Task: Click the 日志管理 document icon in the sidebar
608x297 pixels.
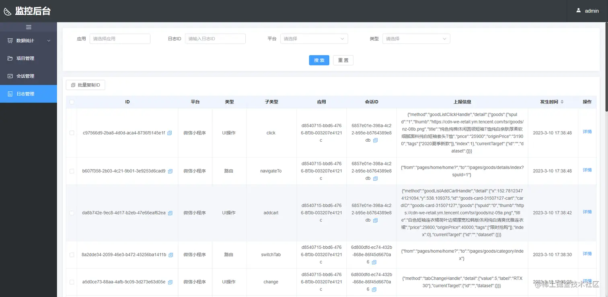Action: coord(10,94)
